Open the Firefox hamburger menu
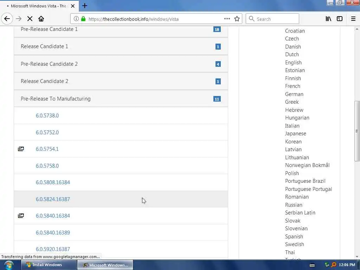The image size is (360, 270). tap(353, 19)
